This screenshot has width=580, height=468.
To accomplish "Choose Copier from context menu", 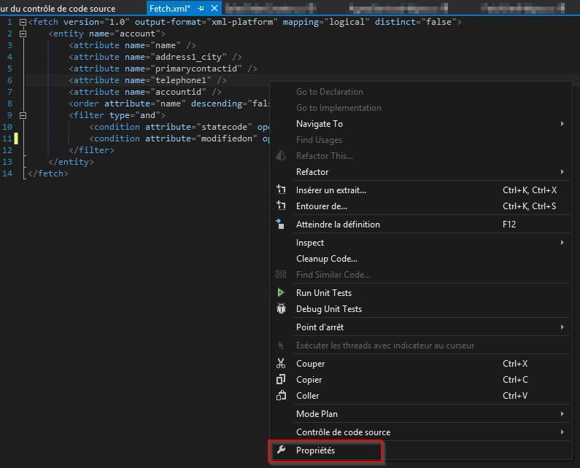I will pos(420,379).
